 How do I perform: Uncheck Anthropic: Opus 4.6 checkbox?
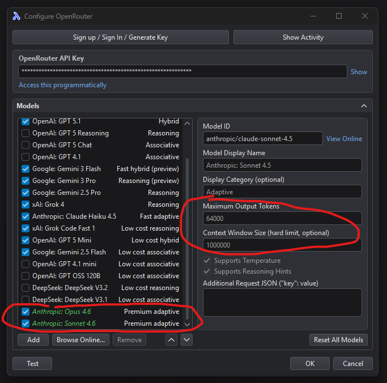pos(25,312)
